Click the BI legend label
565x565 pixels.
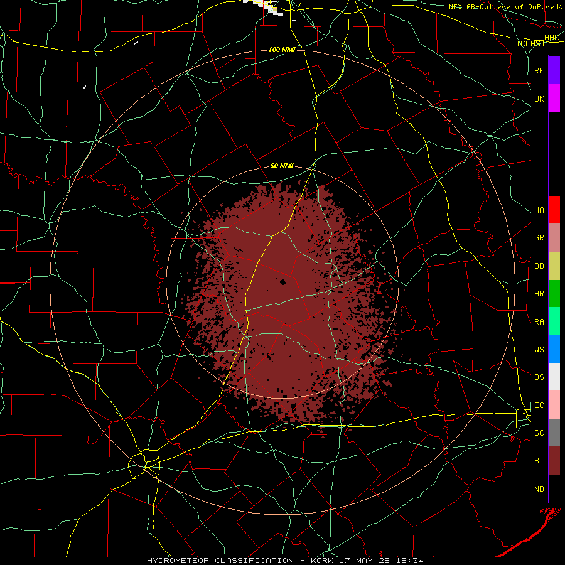click(539, 461)
